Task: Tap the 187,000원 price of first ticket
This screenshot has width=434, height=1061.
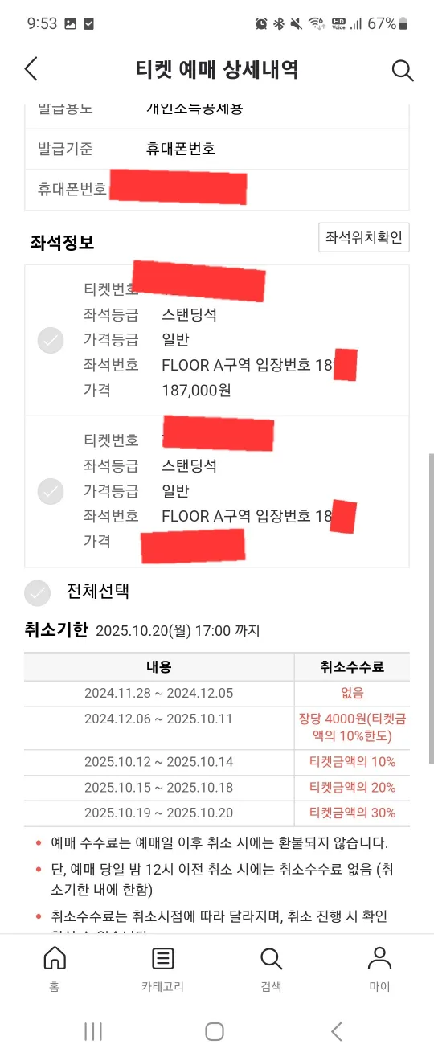Action: pyautogui.click(x=196, y=390)
